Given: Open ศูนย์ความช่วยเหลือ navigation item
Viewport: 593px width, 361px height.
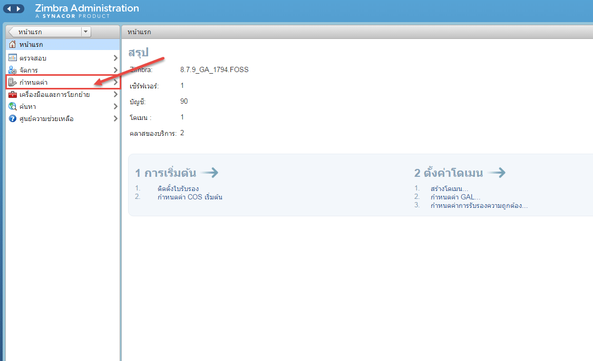Looking at the screenshot, I should click(x=63, y=118).
